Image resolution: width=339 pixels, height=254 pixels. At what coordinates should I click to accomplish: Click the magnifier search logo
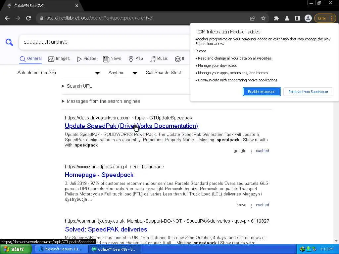click(9, 42)
